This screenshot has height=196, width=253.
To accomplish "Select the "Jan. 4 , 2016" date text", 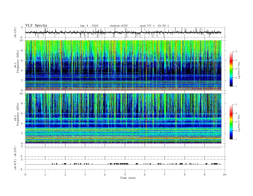I will pyautogui.click(x=89, y=26).
